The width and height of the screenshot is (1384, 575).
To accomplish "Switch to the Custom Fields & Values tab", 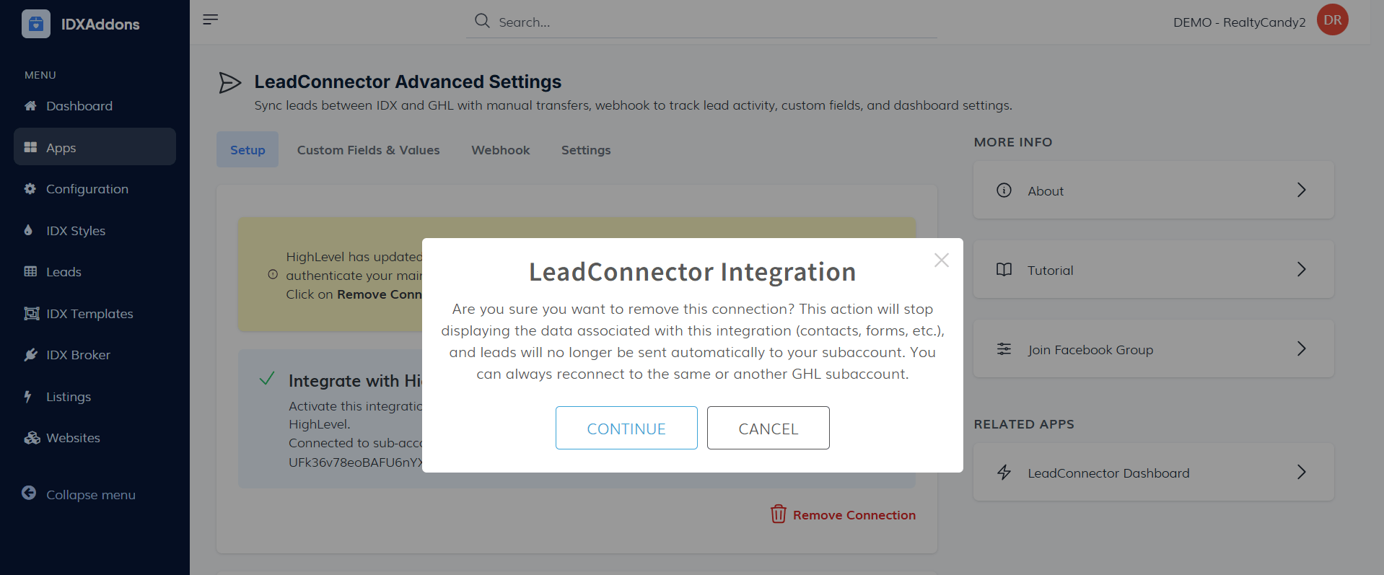I will pos(368,150).
